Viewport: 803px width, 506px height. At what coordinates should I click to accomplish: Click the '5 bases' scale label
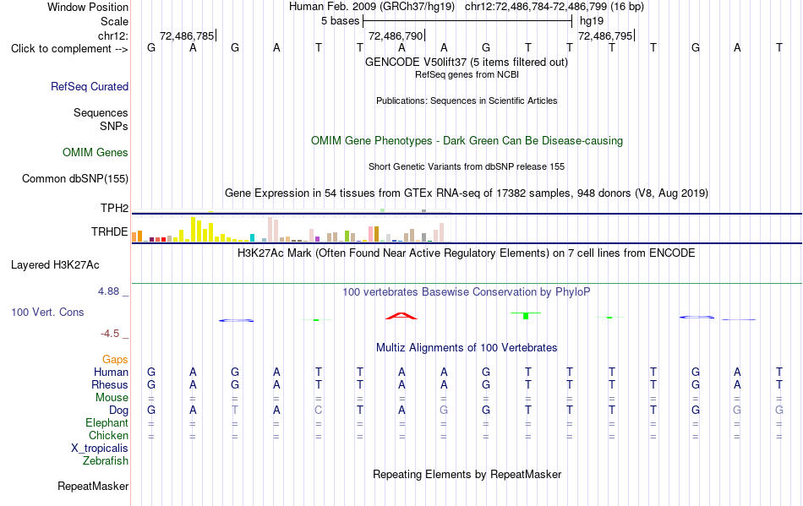pyautogui.click(x=340, y=21)
